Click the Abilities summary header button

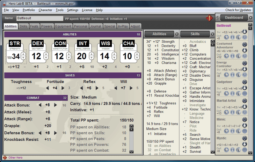click(159, 34)
